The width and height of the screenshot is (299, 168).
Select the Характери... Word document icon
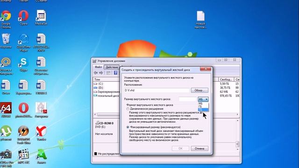pyautogui.click(x=23, y=87)
